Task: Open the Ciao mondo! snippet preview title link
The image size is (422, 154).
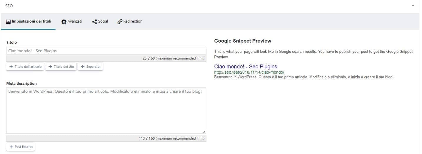Action: click(x=246, y=67)
